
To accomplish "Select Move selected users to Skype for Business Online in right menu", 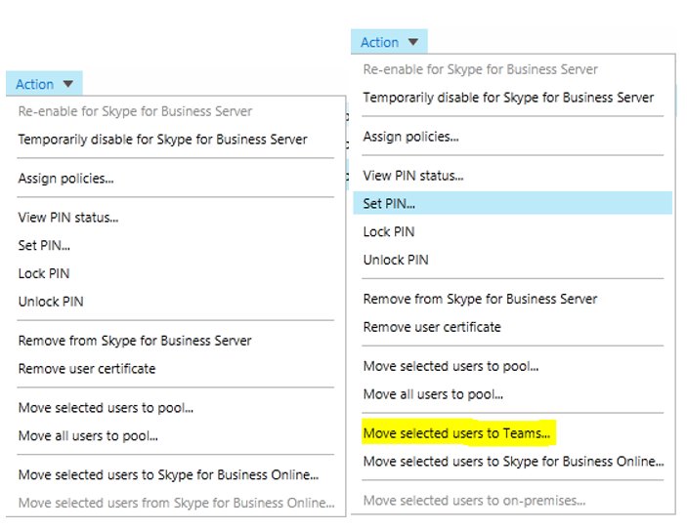I will click(513, 462).
